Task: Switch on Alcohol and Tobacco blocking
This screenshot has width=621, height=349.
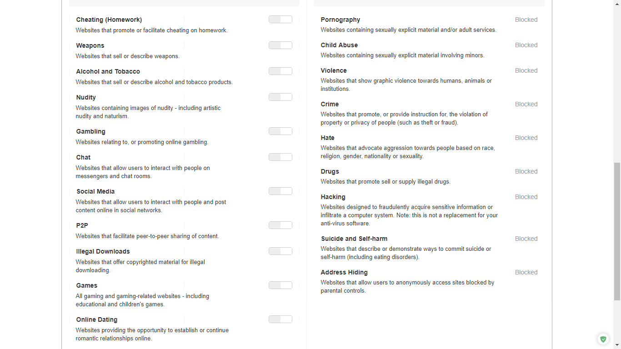Action: pyautogui.click(x=280, y=71)
